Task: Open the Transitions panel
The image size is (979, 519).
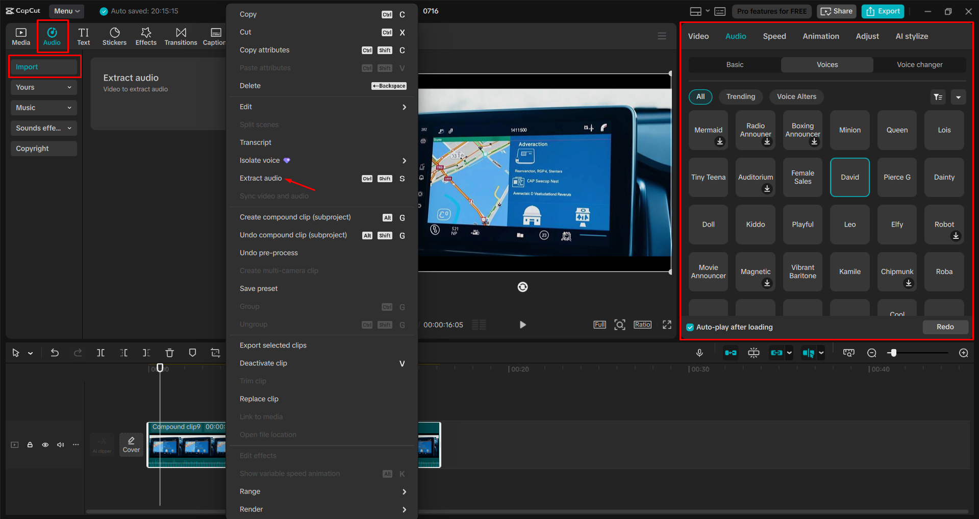Action: (181, 36)
